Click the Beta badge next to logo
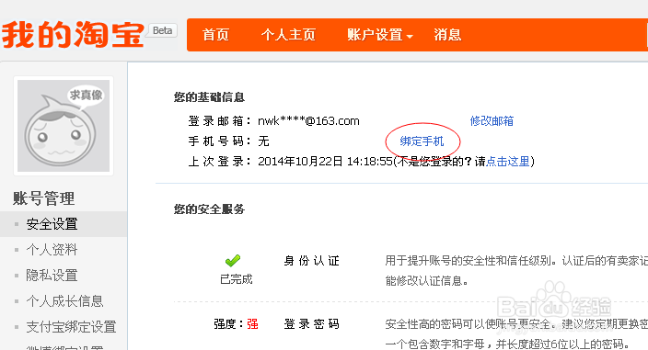 coord(162,30)
